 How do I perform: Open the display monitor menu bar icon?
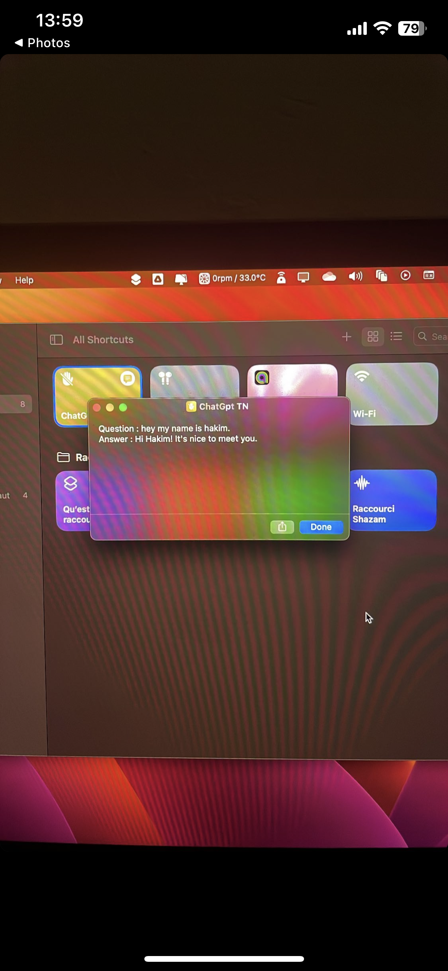pos(303,277)
